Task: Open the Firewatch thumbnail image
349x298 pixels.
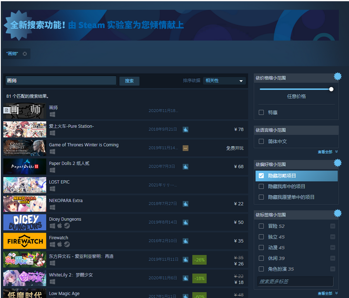Action: tap(25, 241)
